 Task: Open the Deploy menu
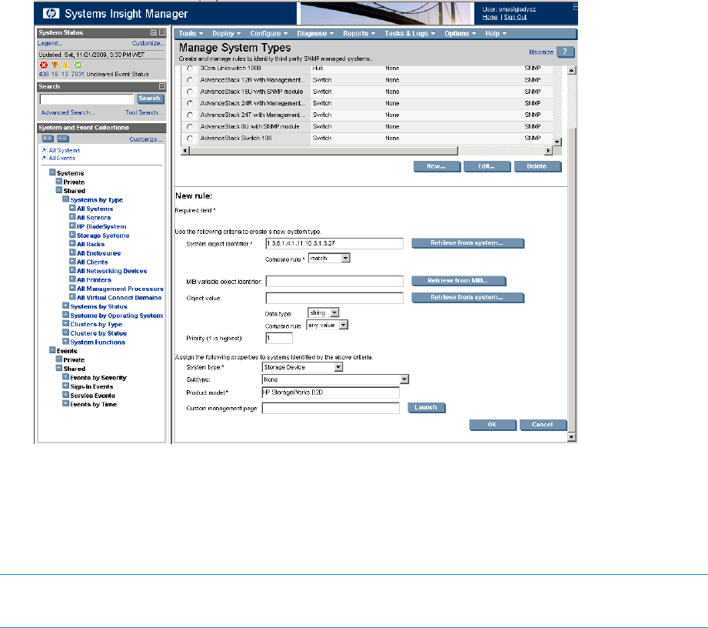point(227,33)
